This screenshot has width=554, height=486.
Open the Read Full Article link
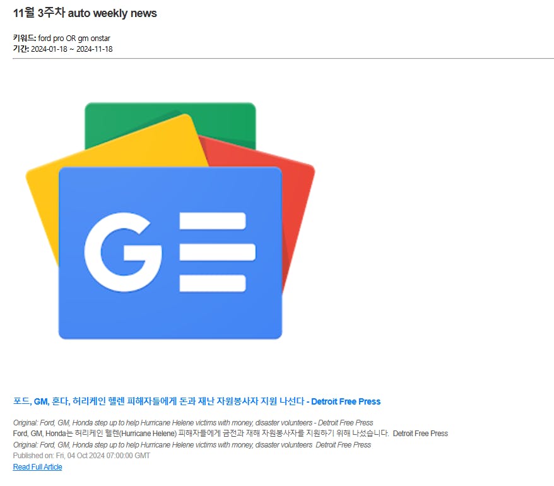click(37, 466)
